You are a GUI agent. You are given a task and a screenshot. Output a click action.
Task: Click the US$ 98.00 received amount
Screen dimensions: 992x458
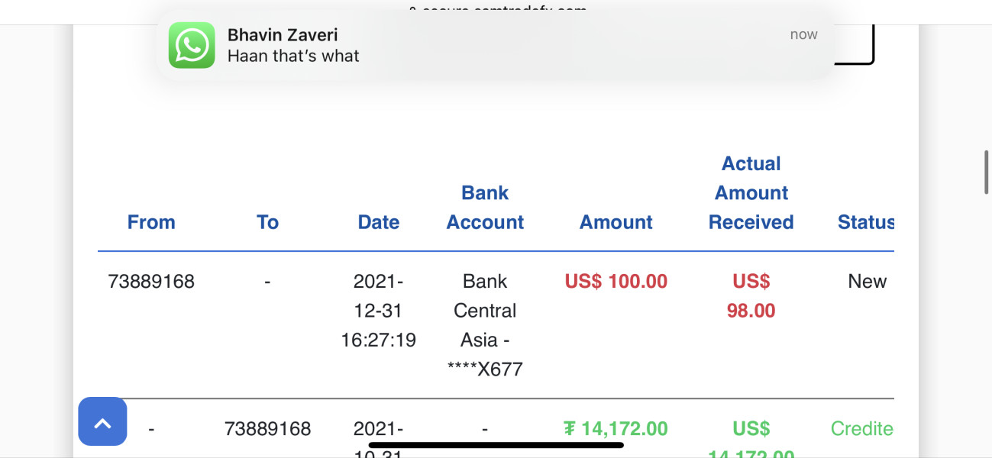click(x=751, y=296)
